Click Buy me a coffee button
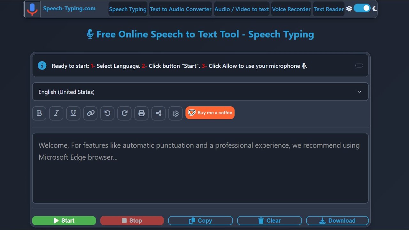409x230 pixels. pyautogui.click(x=210, y=113)
